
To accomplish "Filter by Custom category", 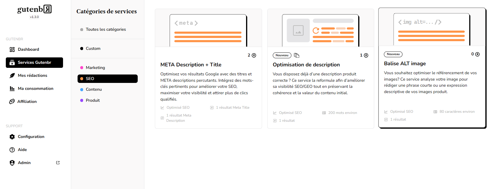I will [x=93, y=48].
